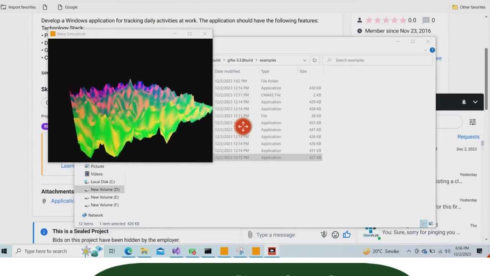Viewport: 490px width, 276px height.
Task: Switch Explorer to large icons view
Action: click(431, 223)
